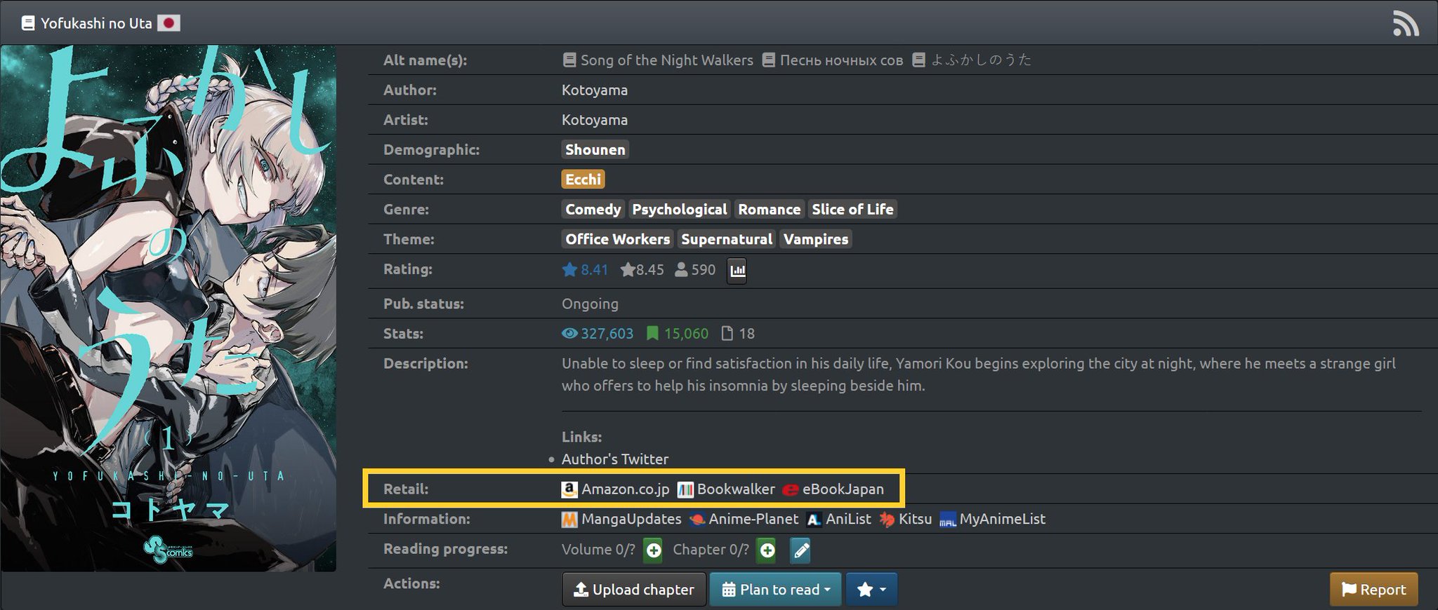Click the Yofukashi no Uta title text
This screenshot has height=610, width=1438.
pyautogui.click(x=96, y=23)
